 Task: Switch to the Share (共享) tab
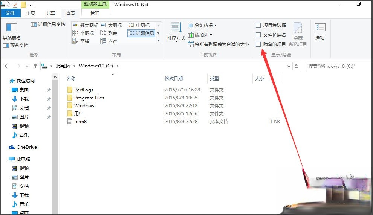click(50, 13)
